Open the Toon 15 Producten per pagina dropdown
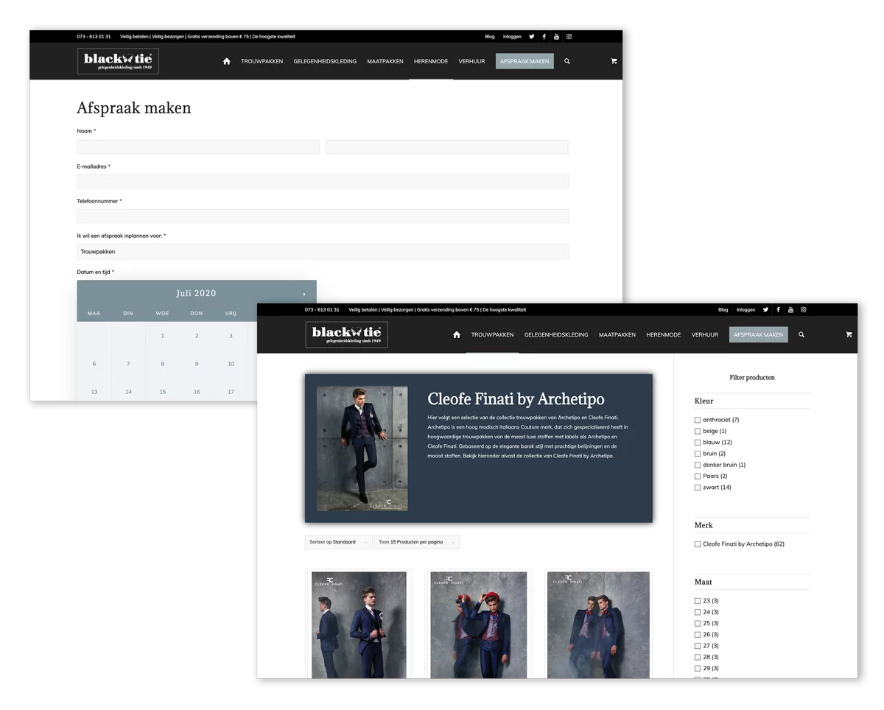This screenshot has width=884, height=710. [417, 542]
